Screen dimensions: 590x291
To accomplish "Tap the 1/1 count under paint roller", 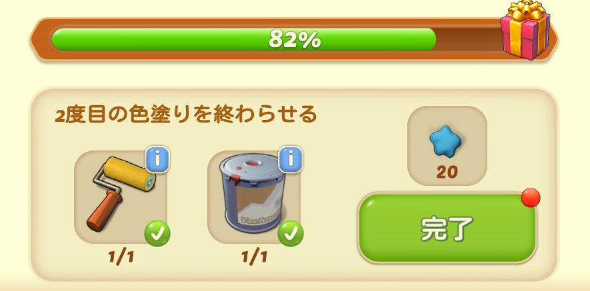I will (121, 257).
